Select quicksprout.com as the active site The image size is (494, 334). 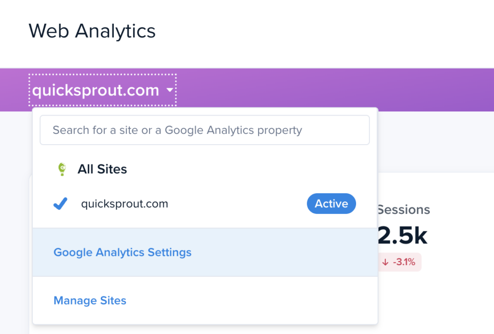pyautogui.click(x=124, y=203)
